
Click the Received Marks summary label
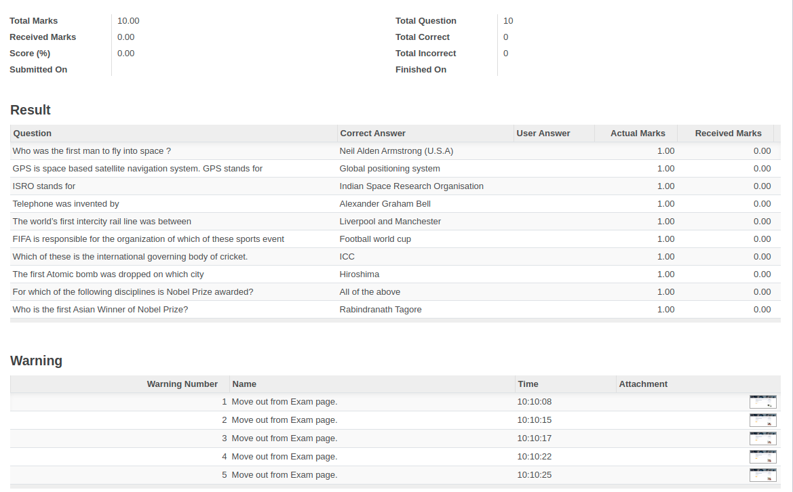pos(43,37)
